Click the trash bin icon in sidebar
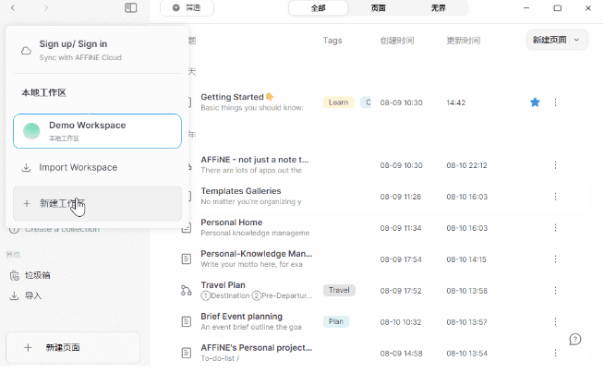 click(14, 276)
